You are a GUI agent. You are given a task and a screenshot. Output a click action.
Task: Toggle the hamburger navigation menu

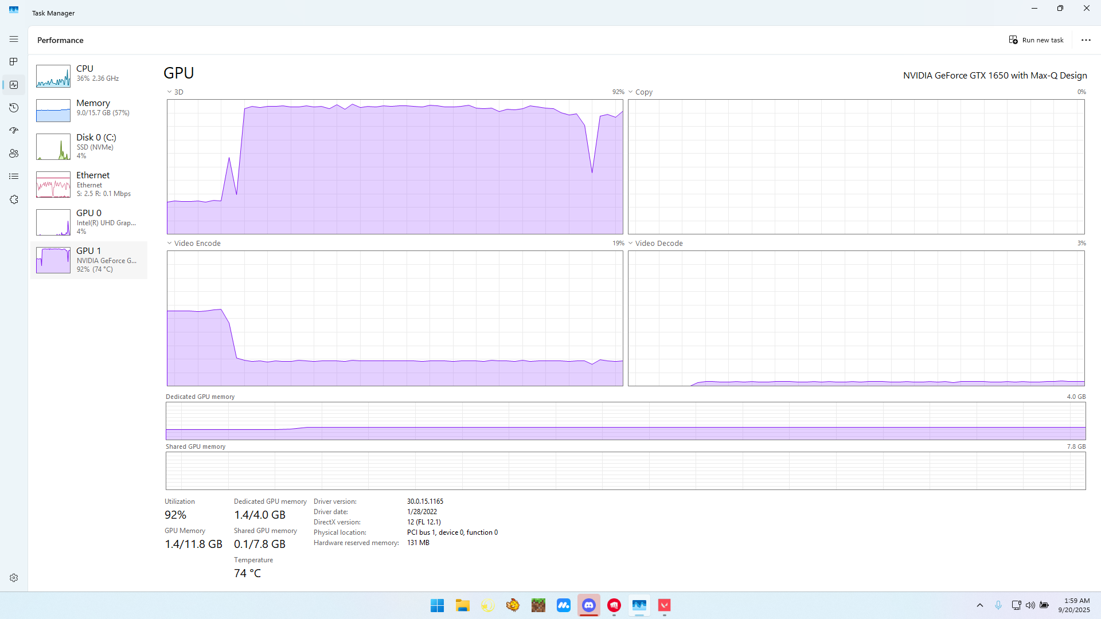14,39
